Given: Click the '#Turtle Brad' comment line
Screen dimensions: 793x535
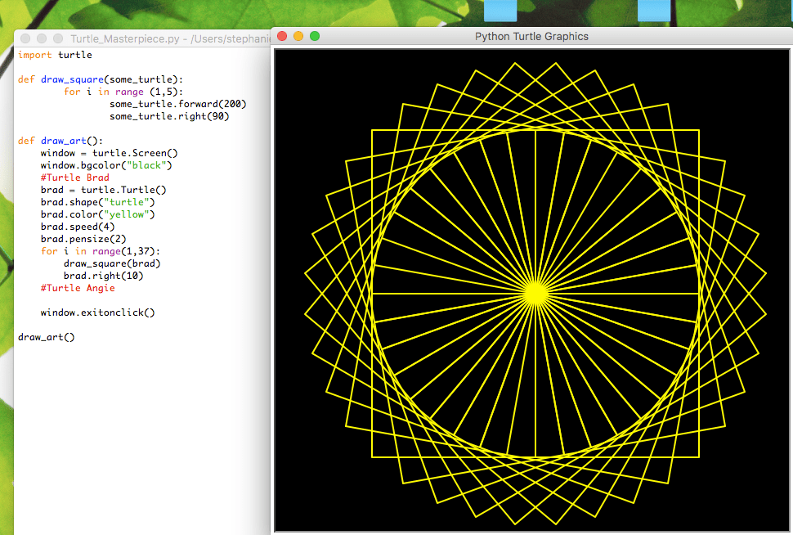Looking at the screenshot, I should [x=75, y=178].
